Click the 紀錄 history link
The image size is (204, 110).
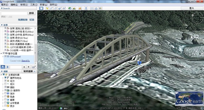[32, 20]
